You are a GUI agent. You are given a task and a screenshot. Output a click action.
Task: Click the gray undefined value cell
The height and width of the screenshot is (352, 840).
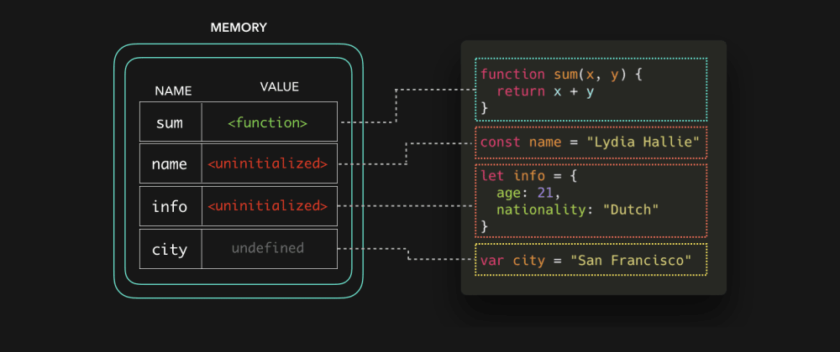click(270, 249)
